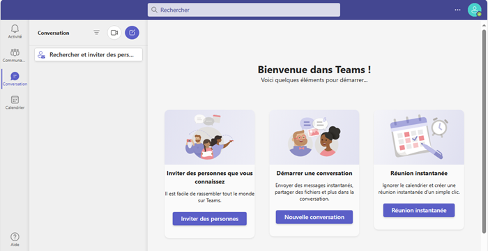Open the Communautés section in sidebar

15,55
